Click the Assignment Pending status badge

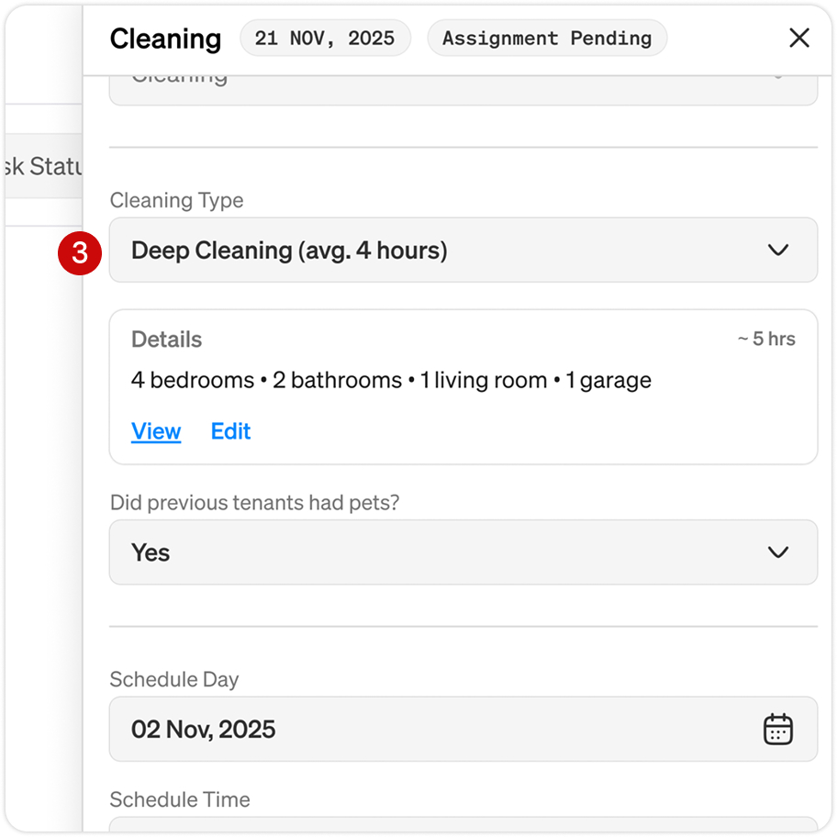(547, 39)
